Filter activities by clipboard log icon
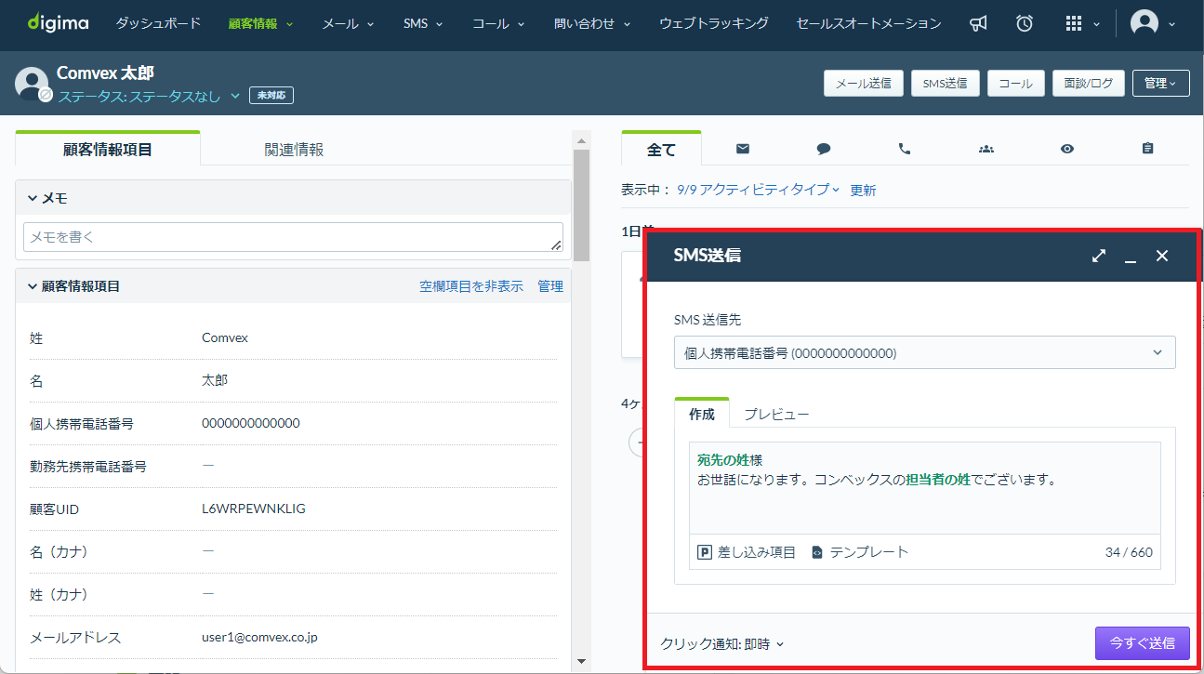Image resolution: width=1204 pixels, height=674 pixels. 1147,149
